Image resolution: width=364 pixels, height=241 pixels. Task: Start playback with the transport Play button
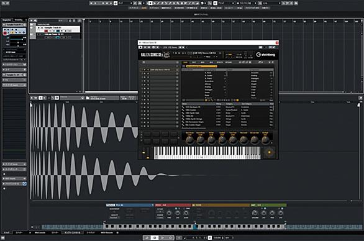163,238
